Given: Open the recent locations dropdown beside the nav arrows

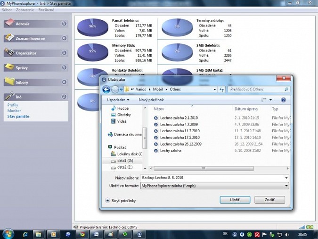Looking at the screenshot, I should [121, 89].
